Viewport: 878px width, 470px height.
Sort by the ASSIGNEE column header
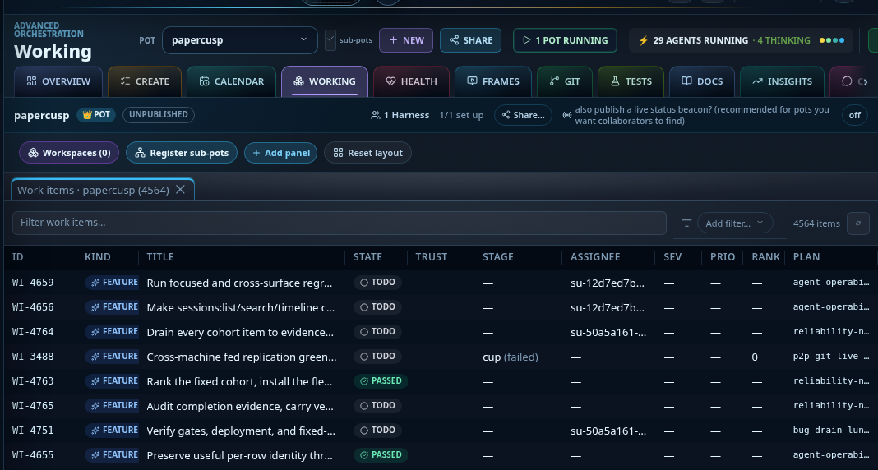coord(595,257)
